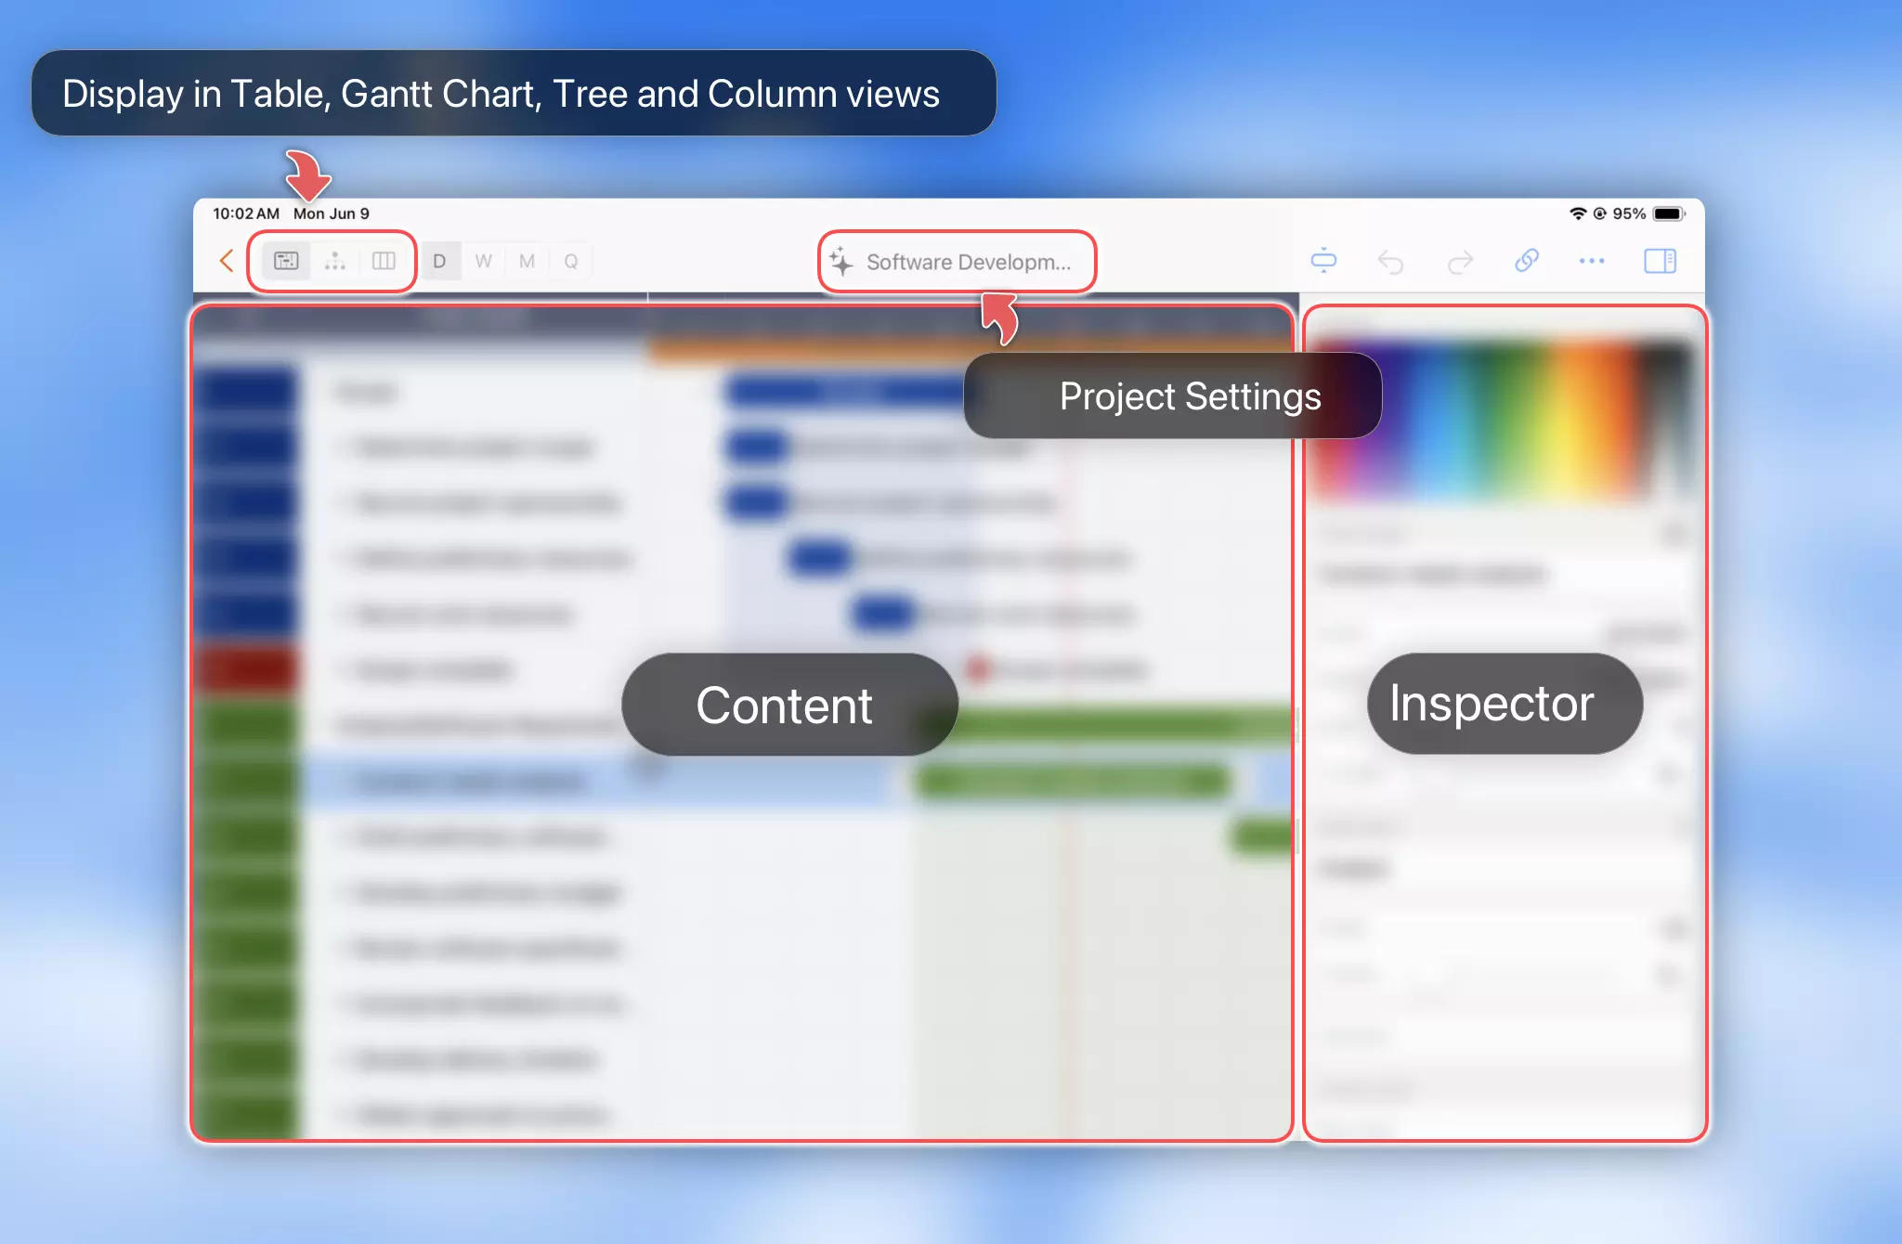Toggle the Inspector panel visibility
Image resolution: width=1902 pixels, height=1244 pixels.
pos(1661,261)
